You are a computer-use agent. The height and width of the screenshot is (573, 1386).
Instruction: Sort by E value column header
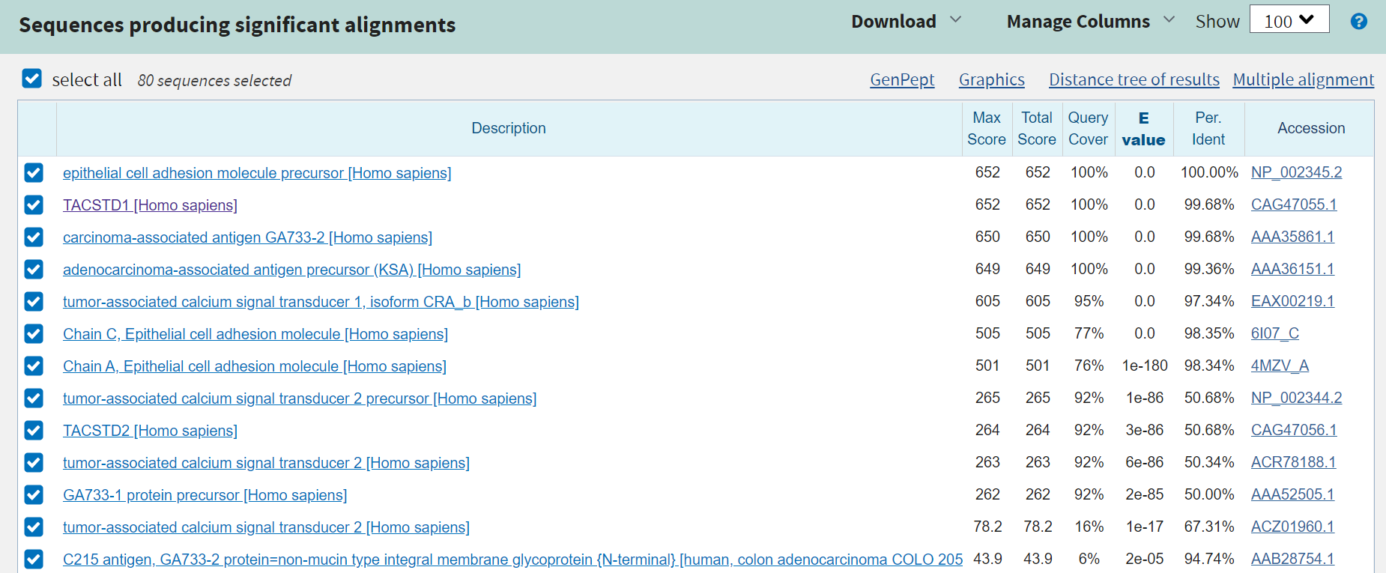1143,129
